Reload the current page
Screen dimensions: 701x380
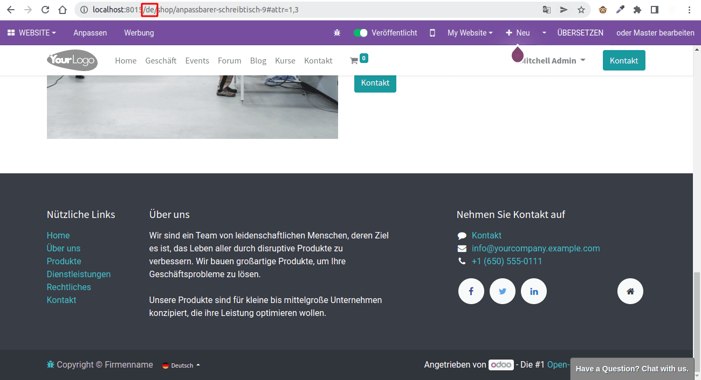pyautogui.click(x=45, y=10)
